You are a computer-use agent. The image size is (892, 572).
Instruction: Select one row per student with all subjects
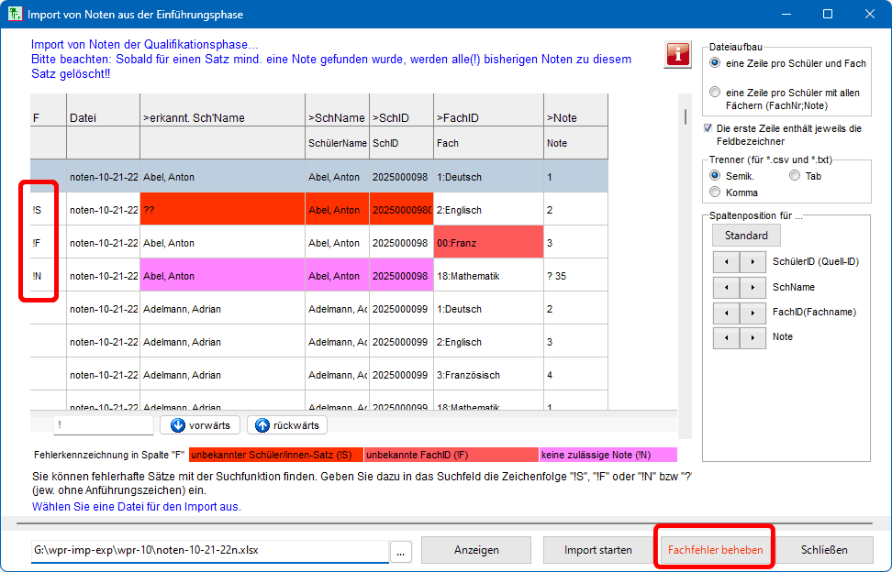[x=716, y=93]
